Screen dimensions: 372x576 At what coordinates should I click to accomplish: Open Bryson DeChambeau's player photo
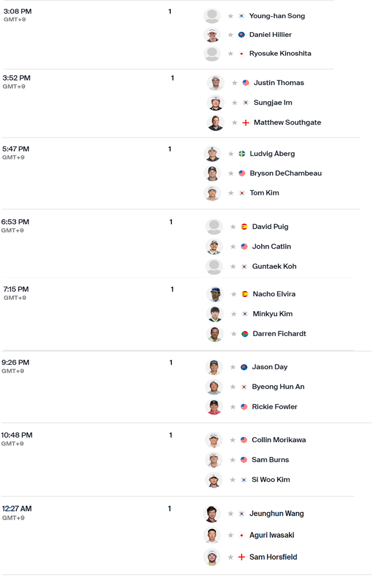point(212,174)
